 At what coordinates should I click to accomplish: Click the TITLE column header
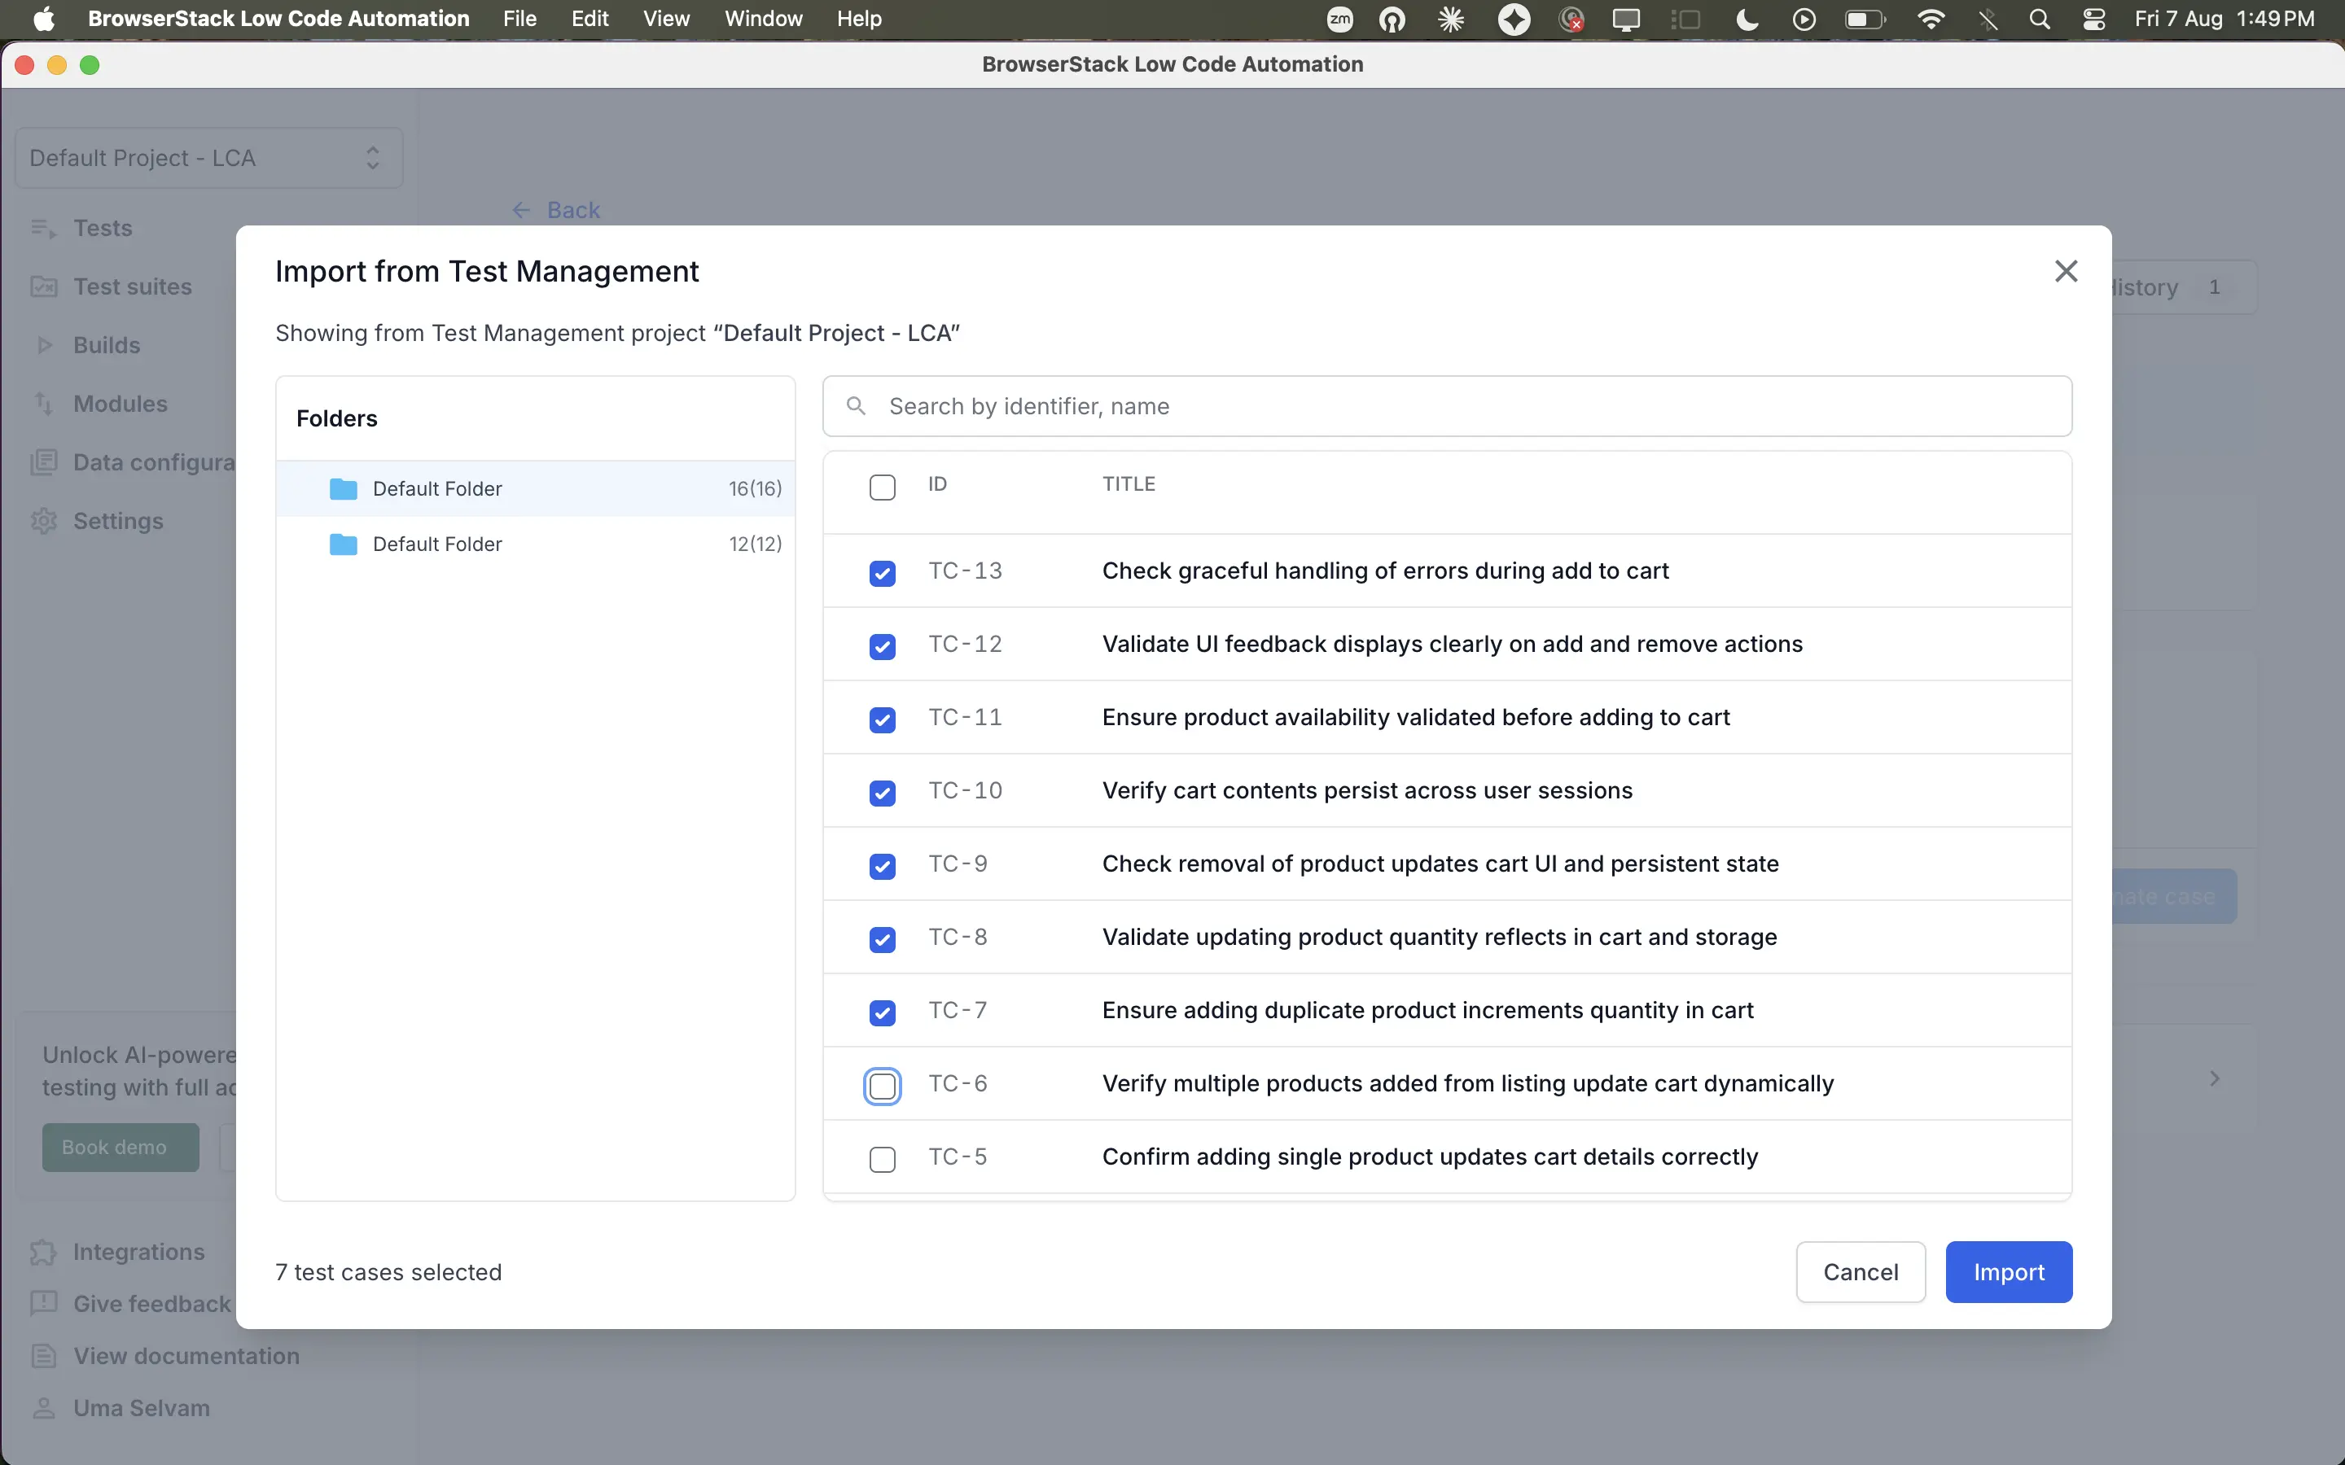coord(1129,483)
